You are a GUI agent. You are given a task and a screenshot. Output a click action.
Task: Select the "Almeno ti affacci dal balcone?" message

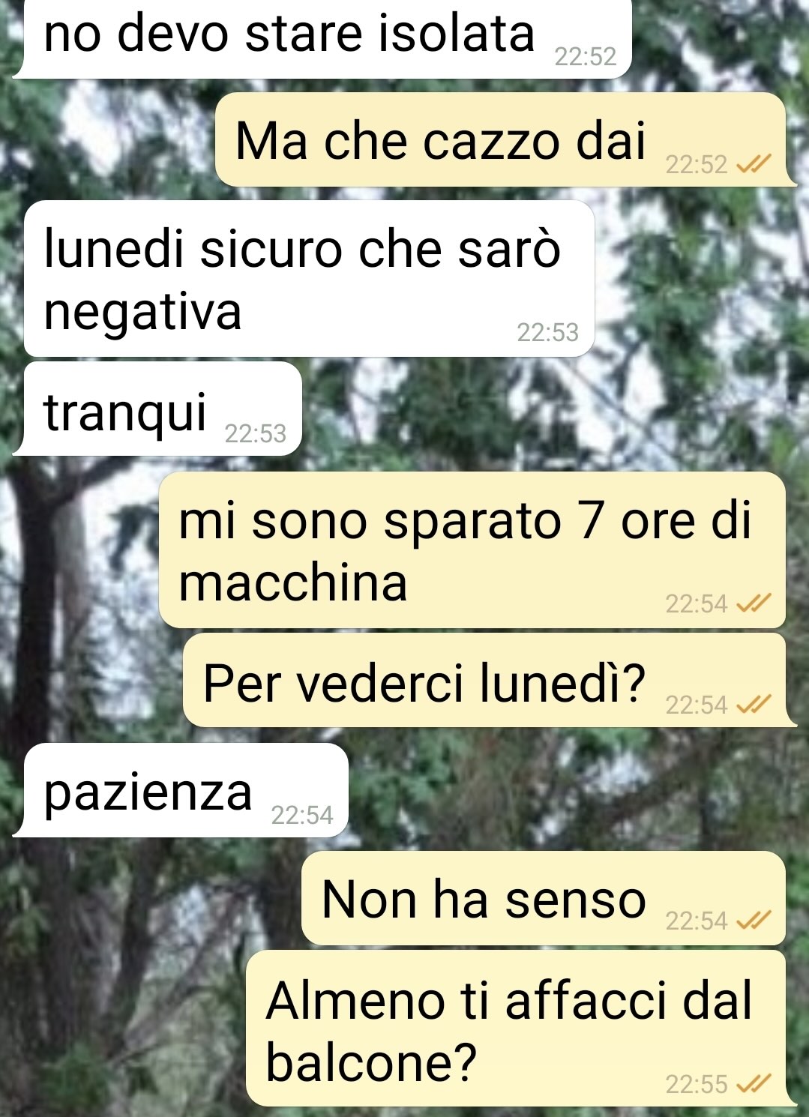(x=520, y=1029)
